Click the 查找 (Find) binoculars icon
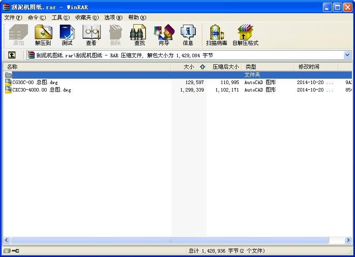This screenshot has width=355, height=257. (x=139, y=35)
